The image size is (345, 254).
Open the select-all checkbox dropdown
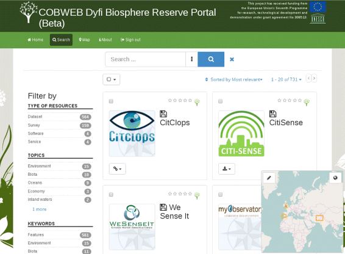(x=112, y=79)
